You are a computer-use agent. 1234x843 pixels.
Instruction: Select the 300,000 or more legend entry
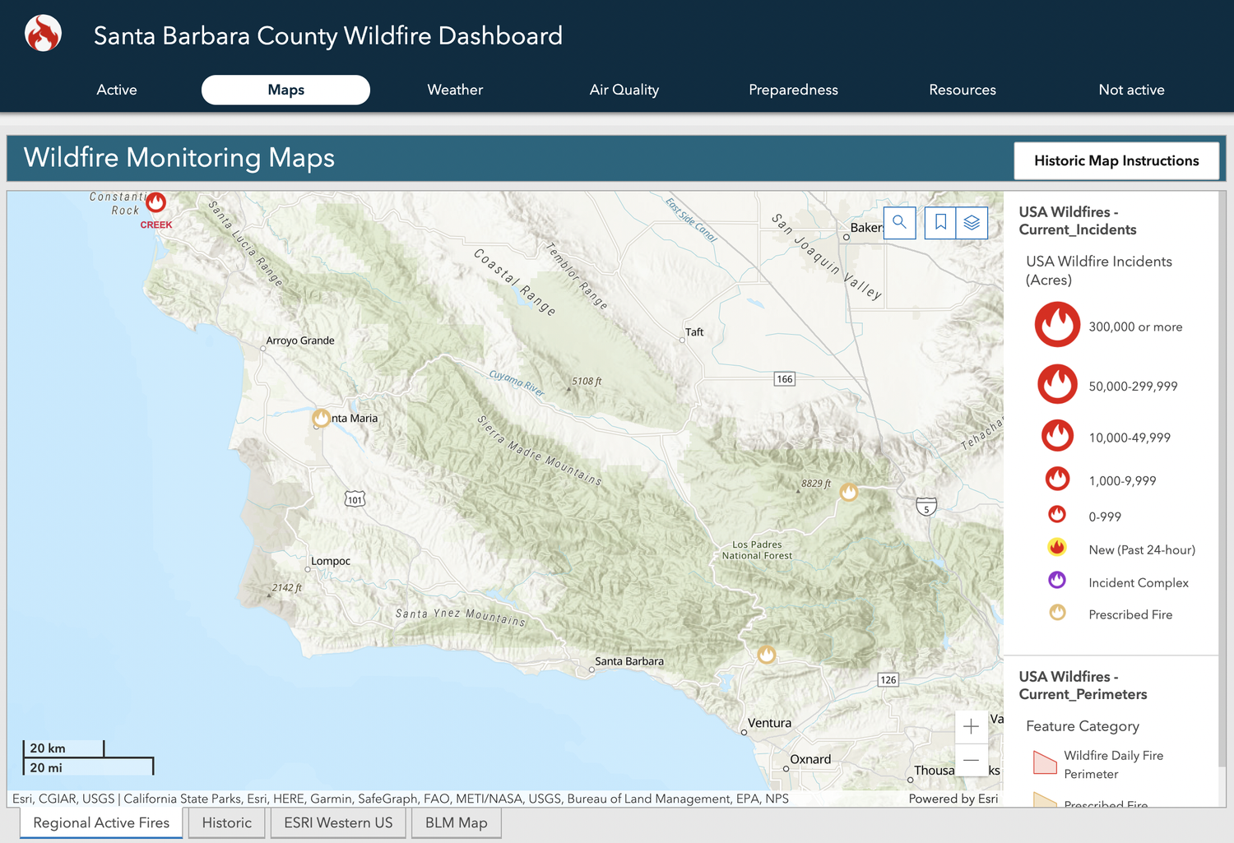1057,324
